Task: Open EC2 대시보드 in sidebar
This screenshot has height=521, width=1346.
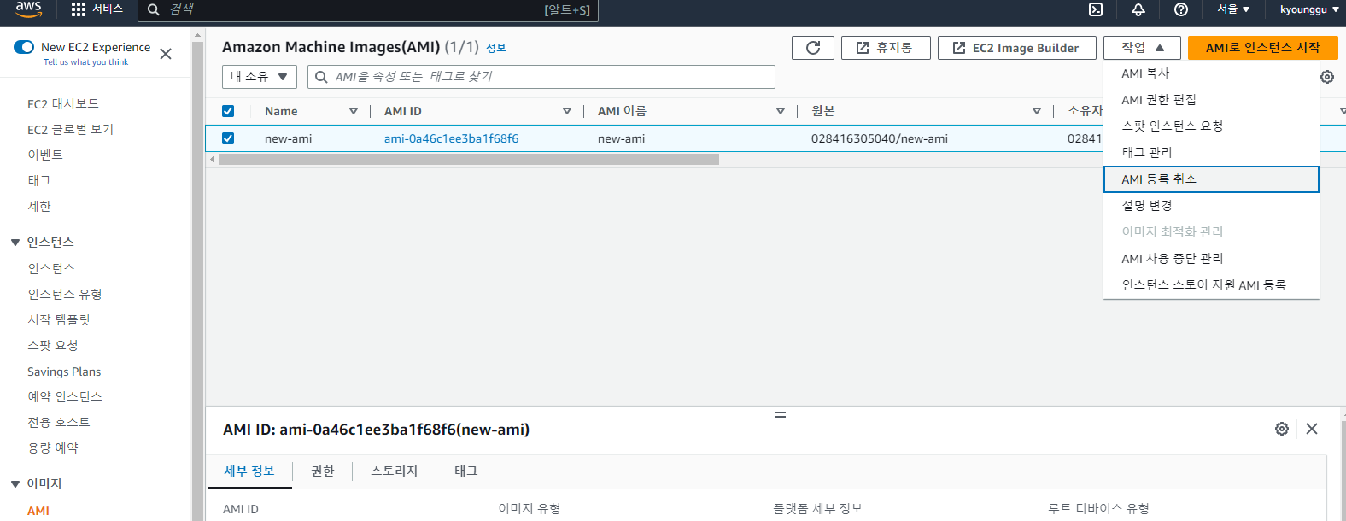Action: (63, 104)
